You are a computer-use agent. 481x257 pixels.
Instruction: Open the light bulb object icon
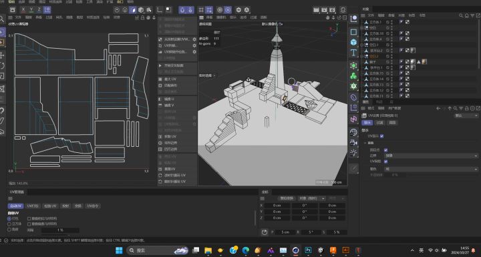point(353,153)
